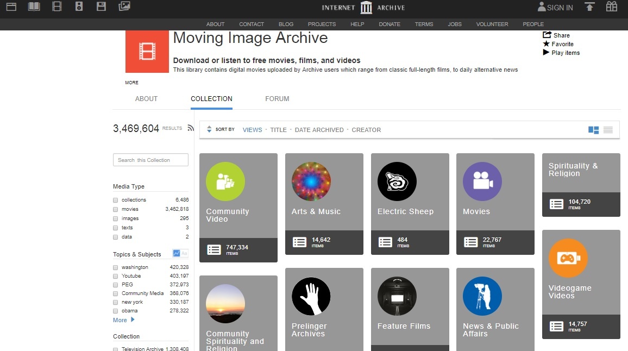The height and width of the screenshot is (351, 628).
Task: Switch to list view
Action: 608,130
